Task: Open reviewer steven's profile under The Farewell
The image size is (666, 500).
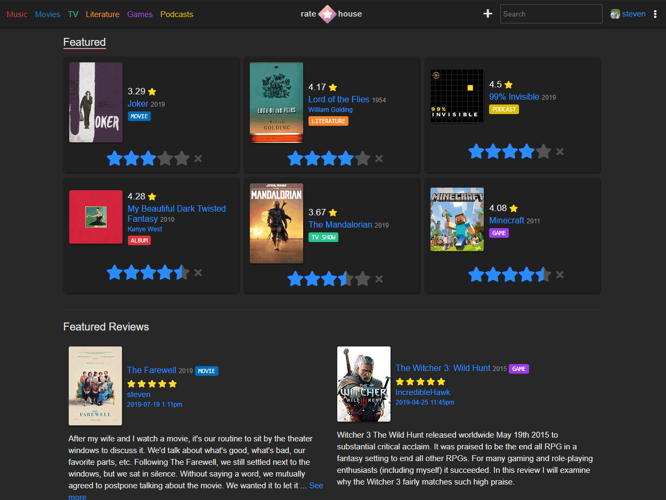Action: pyautogui.click(x=139, y=394)
